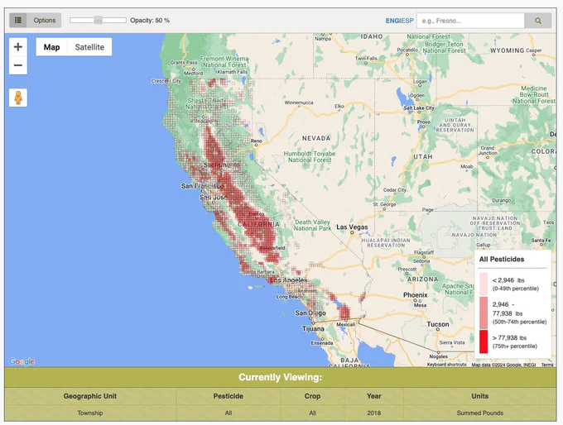Click the Phoenix city label
Viewport: 563px width, 425px height.
(x=415, y=295)
